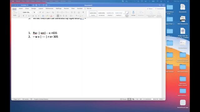
Task: Click the Redo icon in the title bar
Action: (43, 5)
